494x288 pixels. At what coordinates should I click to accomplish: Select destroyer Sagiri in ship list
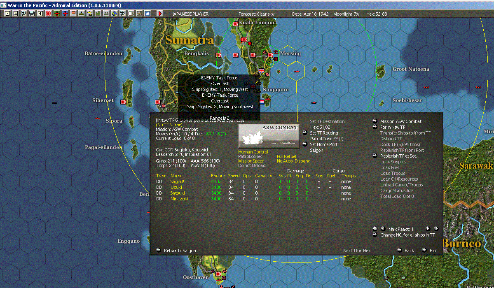click(x=178, y=181)
